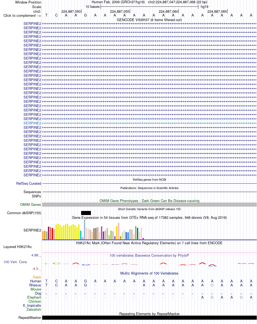
Task: Click the Mouse species label
Action: pos(36,289)
